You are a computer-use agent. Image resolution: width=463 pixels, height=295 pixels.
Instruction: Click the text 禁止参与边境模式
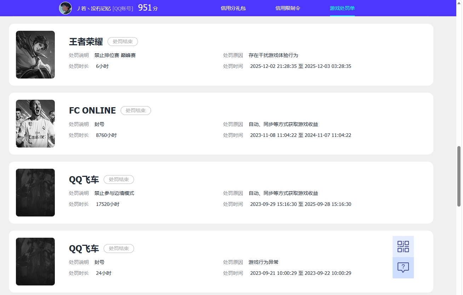114,193
